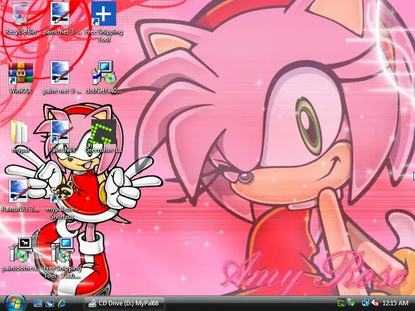
Task: Launch the Free Snipping Tool shortcut with plus icon
Action: click(103, 22)
